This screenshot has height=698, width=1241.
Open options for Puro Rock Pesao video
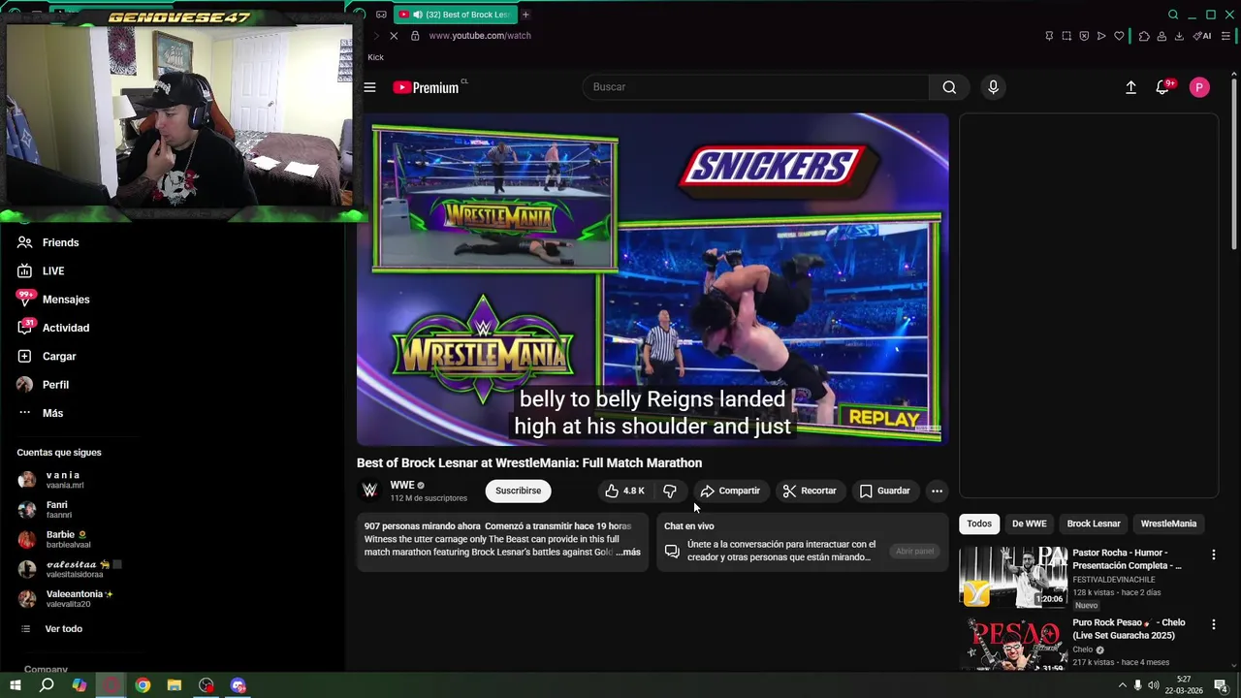pos(1213,624)
